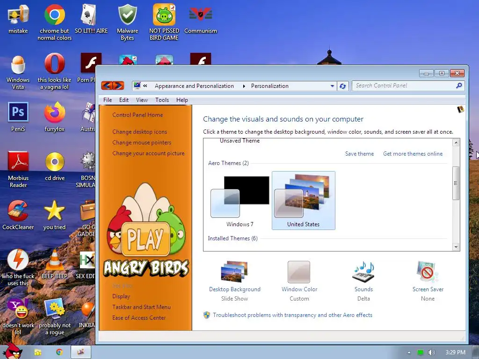
Task: Click 'Appearance and Personalization' in address bar
Action: [x=194, y=86]
